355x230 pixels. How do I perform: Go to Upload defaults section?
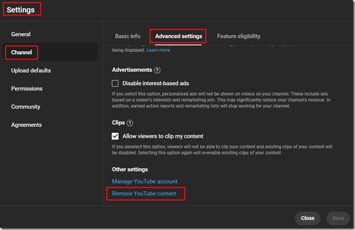pos(31,71)
